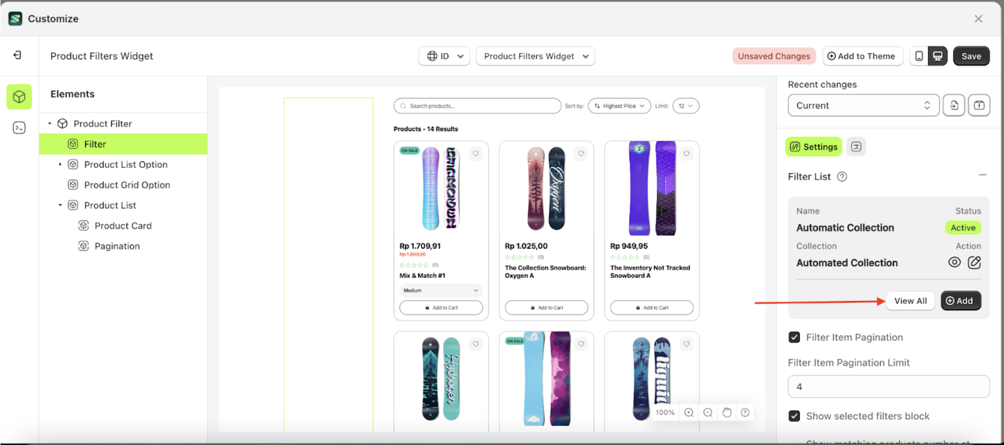Open Medium variant dropdown on Mix & Match
This screenshot has width=1004, height=445.
441,290
